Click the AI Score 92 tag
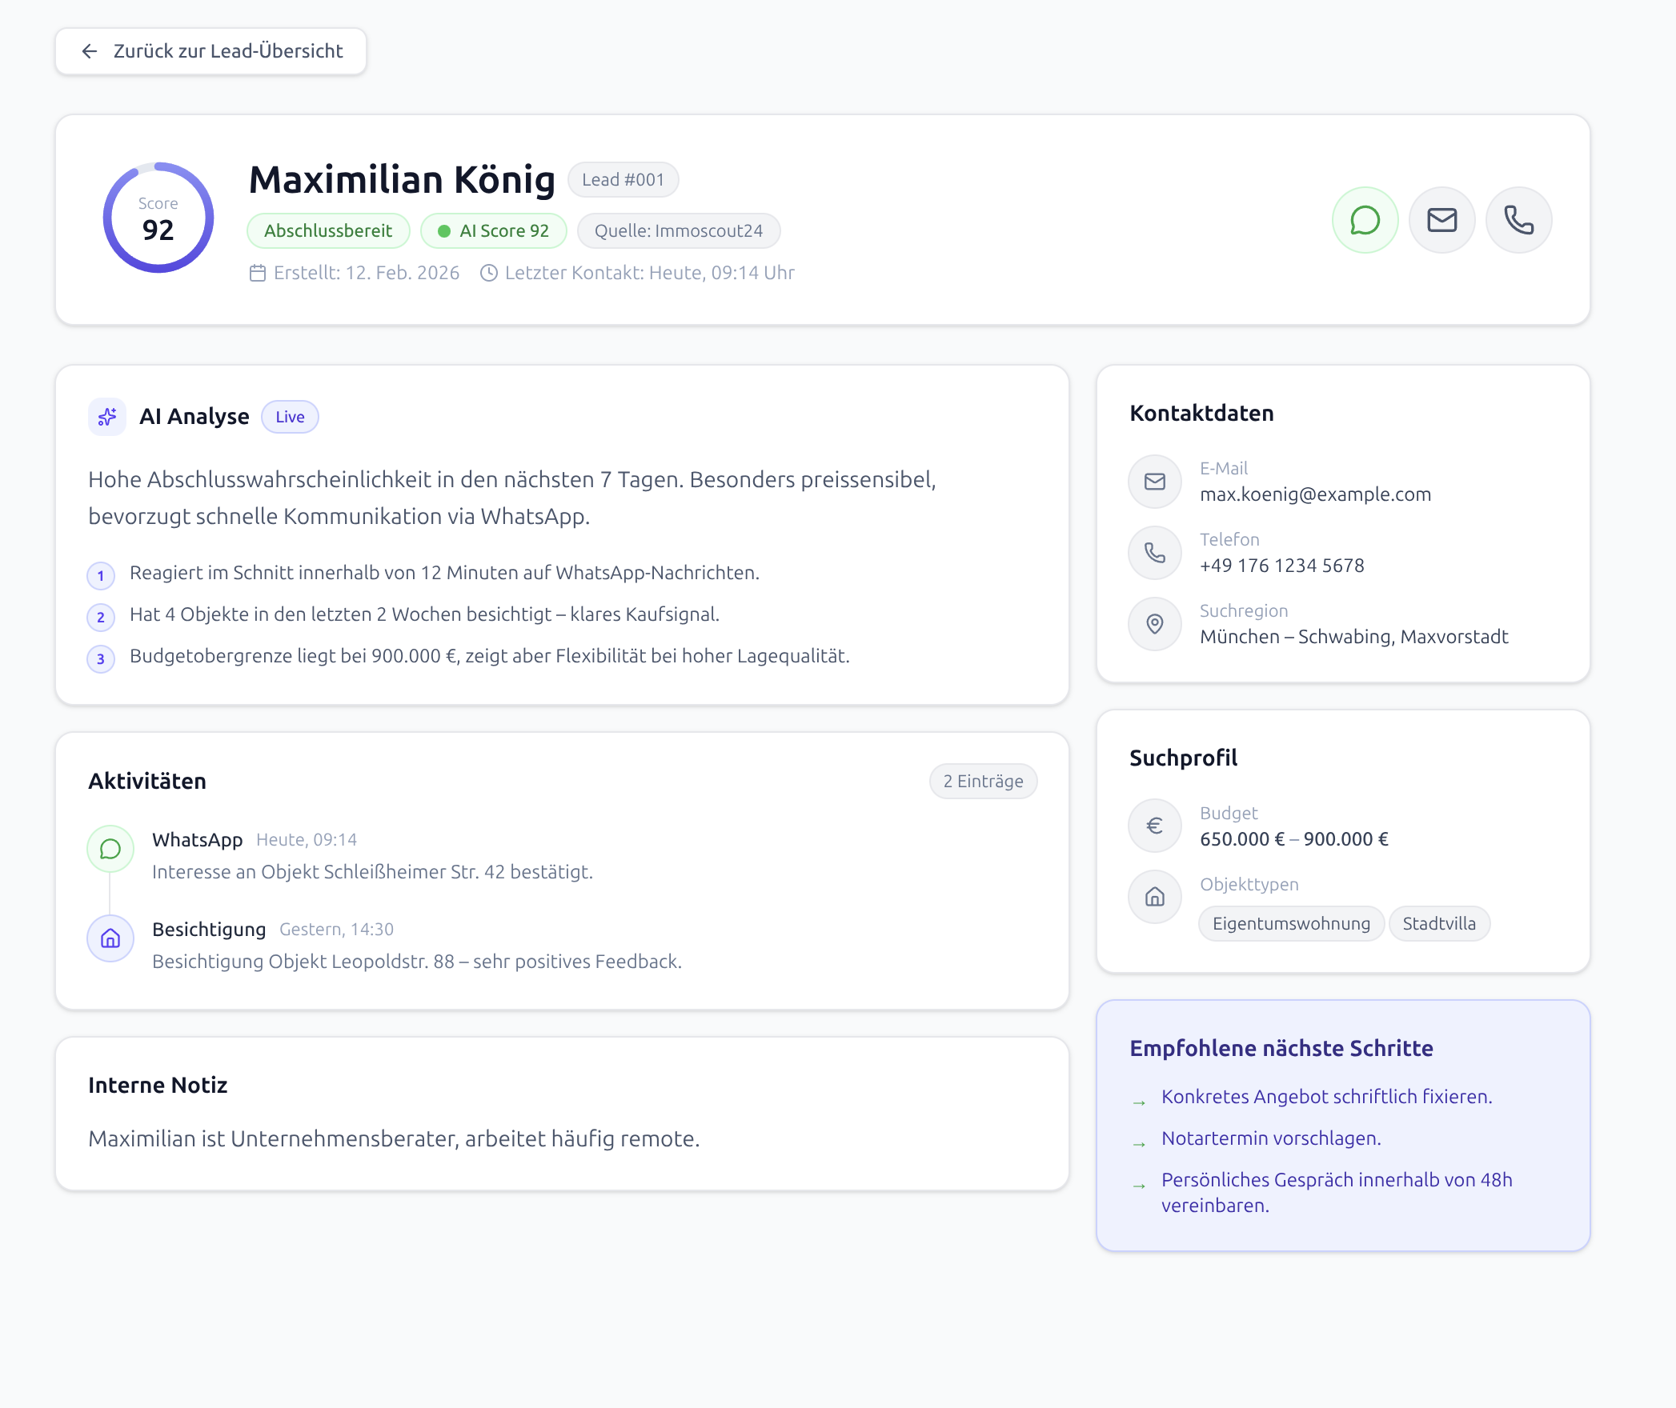 (493, 231)
